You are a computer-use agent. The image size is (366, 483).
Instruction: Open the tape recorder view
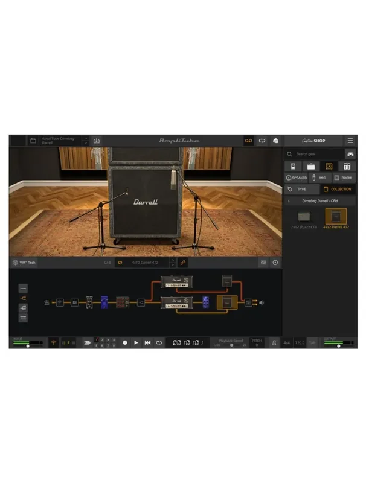coord(248,141)
